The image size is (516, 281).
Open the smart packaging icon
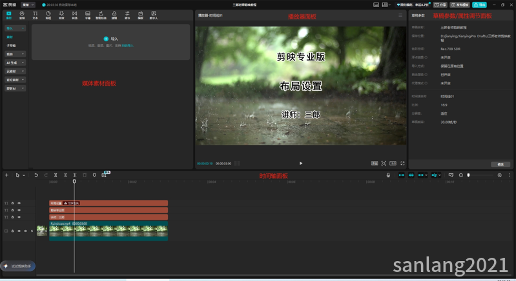click(x=101, y=14)
